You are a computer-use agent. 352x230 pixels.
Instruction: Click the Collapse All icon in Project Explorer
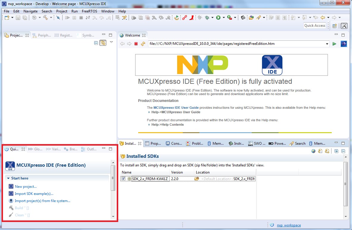[96, 43]
